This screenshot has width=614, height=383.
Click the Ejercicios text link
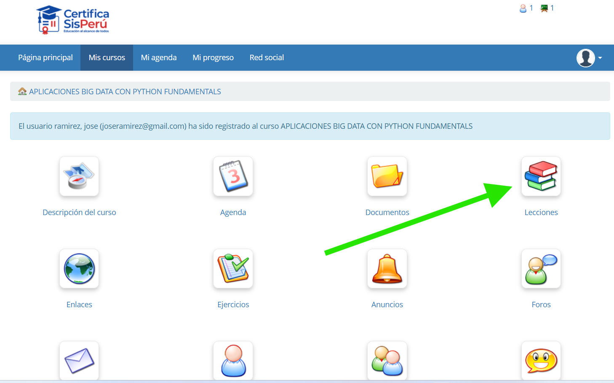233,305
